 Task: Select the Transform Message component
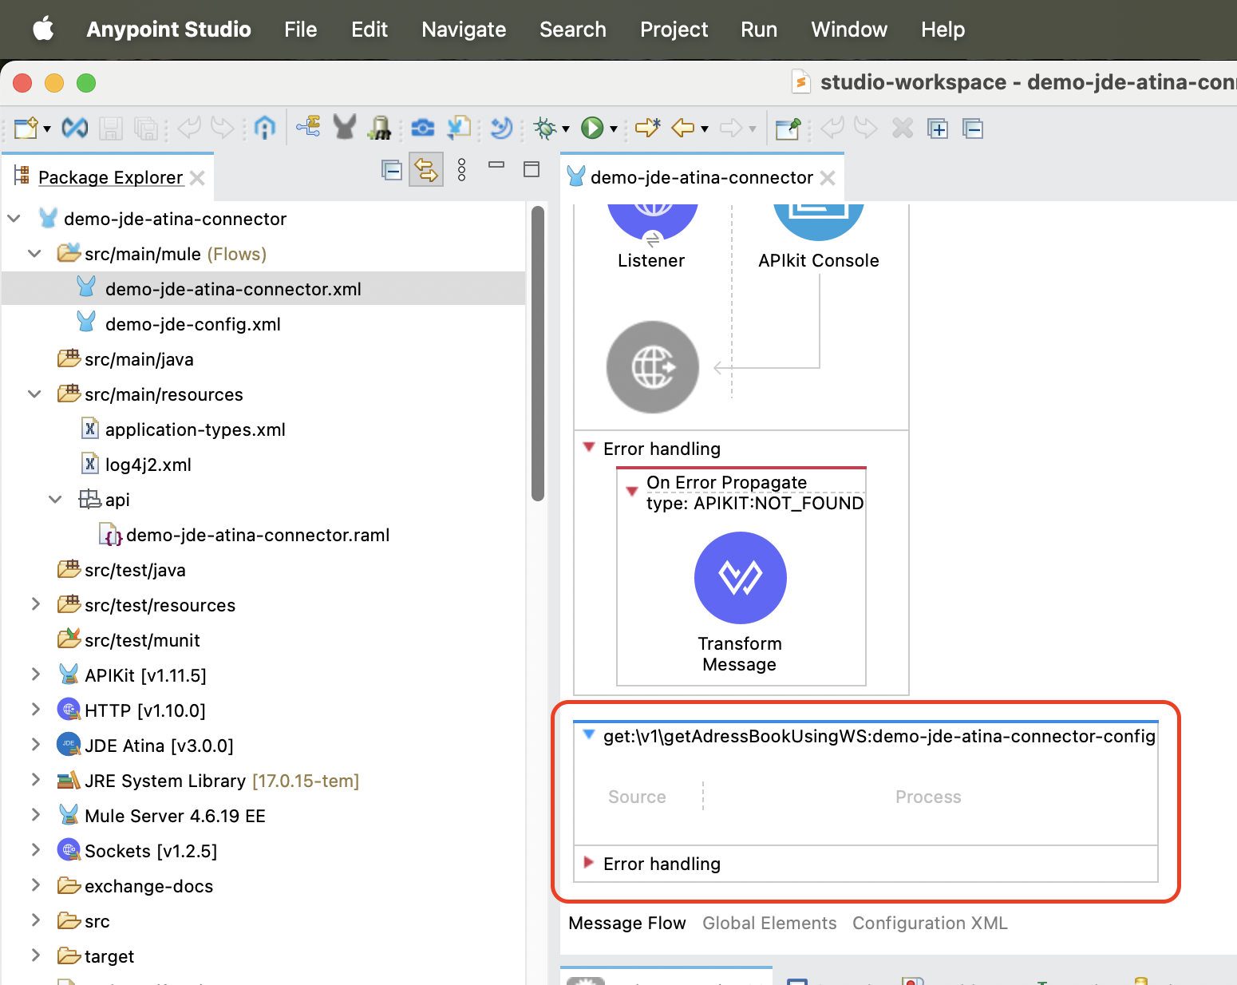pyautogui.click(x=740, y=578)
